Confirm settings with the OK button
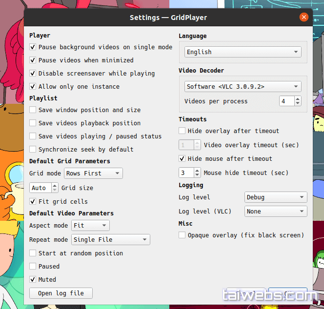Screen dimensions: 324x309 (288, 294)
